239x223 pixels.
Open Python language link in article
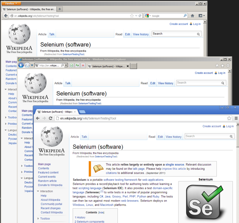[142, 196]
